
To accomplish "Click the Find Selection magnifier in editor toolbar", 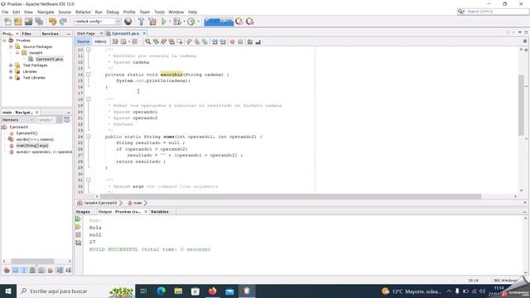I will 147,41.
